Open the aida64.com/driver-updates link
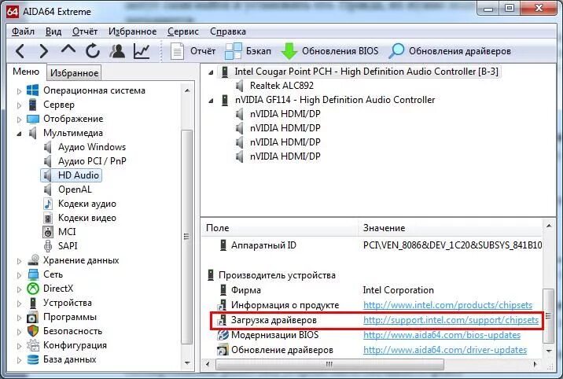The image size is (563, 379). pos(445,350)
